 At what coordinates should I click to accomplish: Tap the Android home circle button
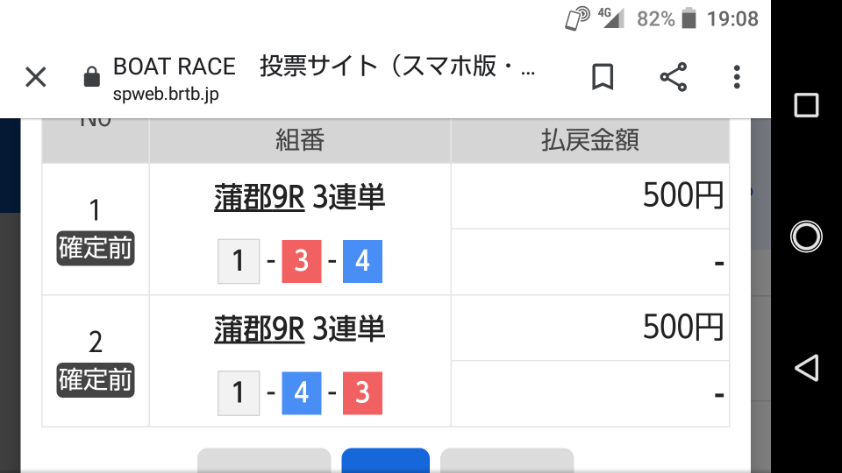pos(806,236)
